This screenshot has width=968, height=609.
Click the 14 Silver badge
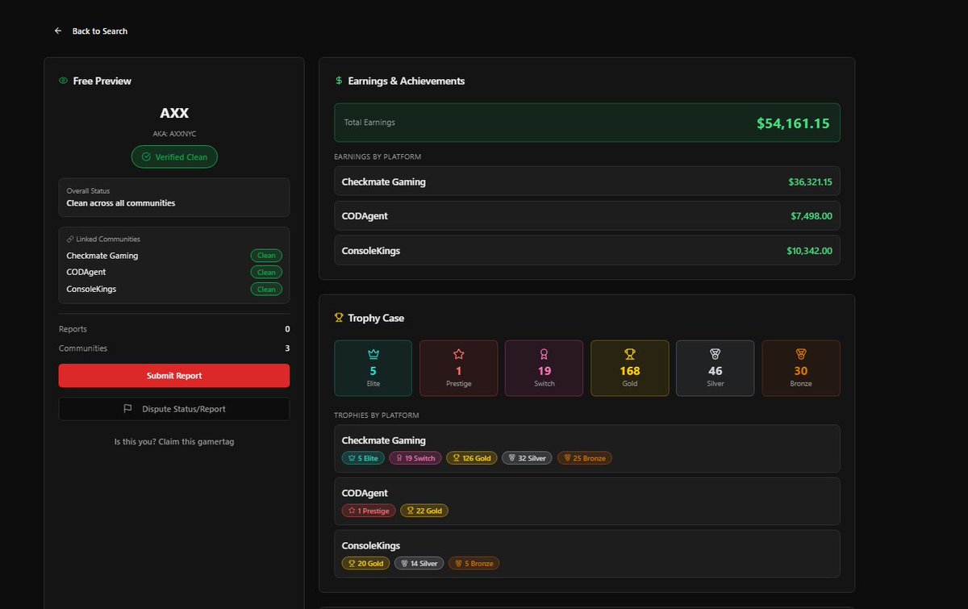click(419, 563)
